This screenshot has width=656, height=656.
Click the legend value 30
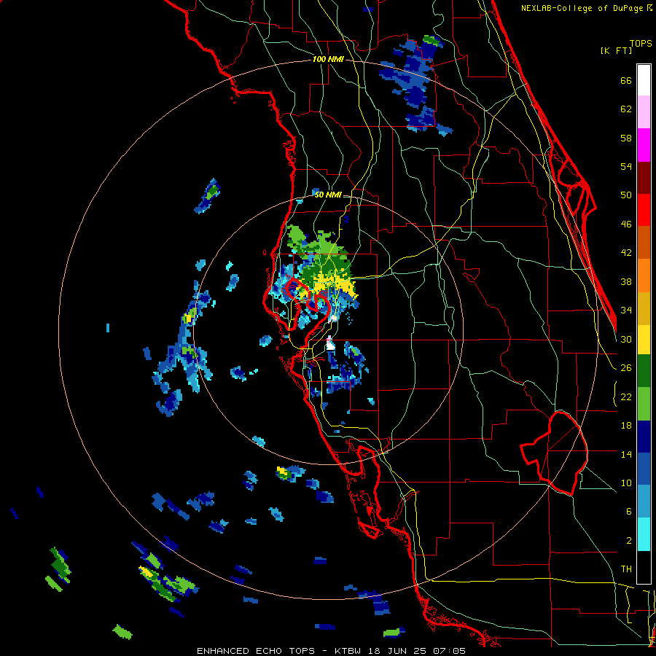coord(626,339)
